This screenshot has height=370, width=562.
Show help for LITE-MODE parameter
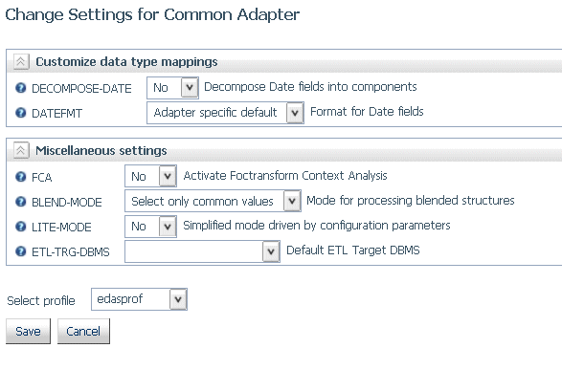(21, 227)
